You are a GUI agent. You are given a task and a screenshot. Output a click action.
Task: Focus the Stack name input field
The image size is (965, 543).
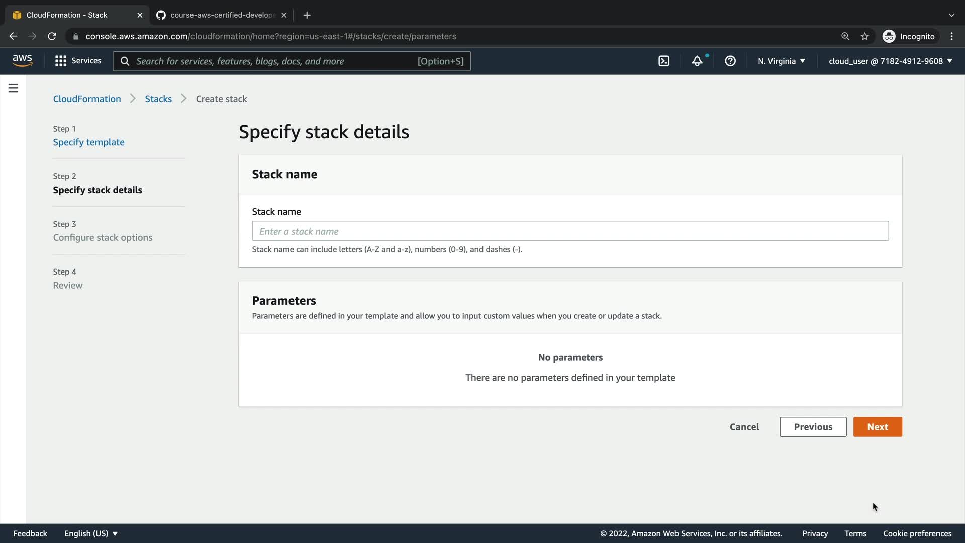570,231
